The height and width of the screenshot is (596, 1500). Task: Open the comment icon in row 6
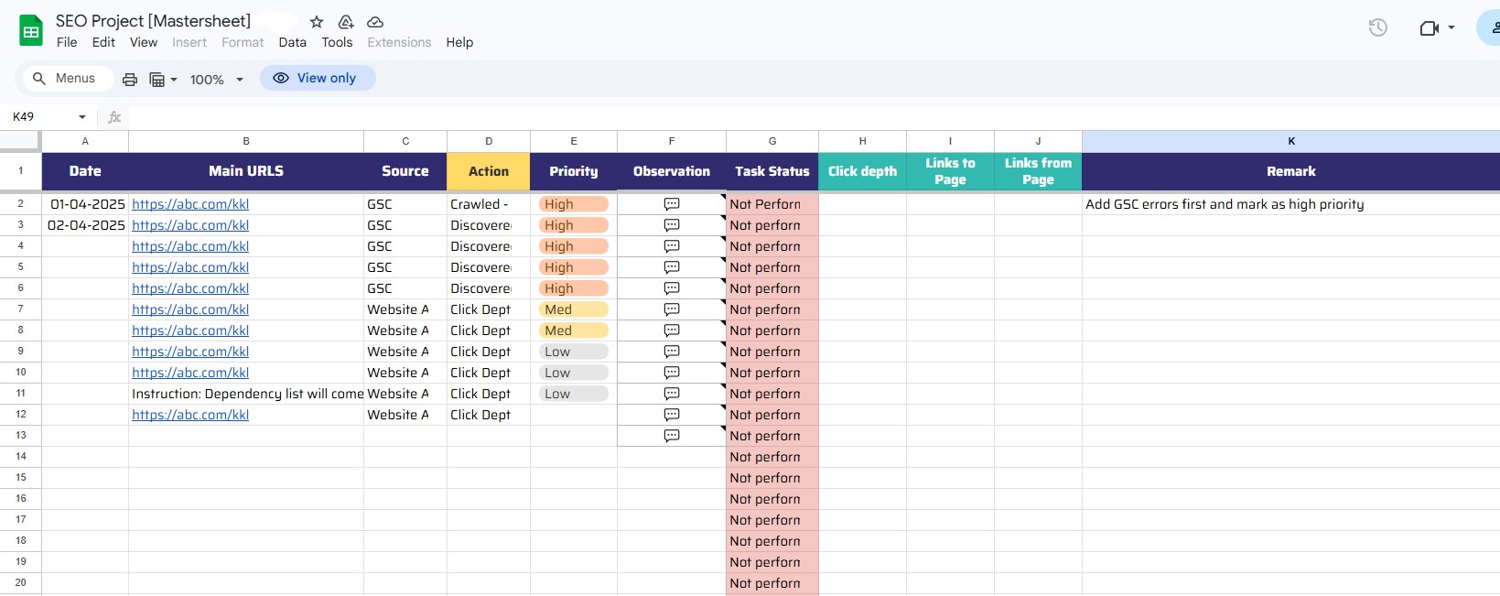coord(672,288)
